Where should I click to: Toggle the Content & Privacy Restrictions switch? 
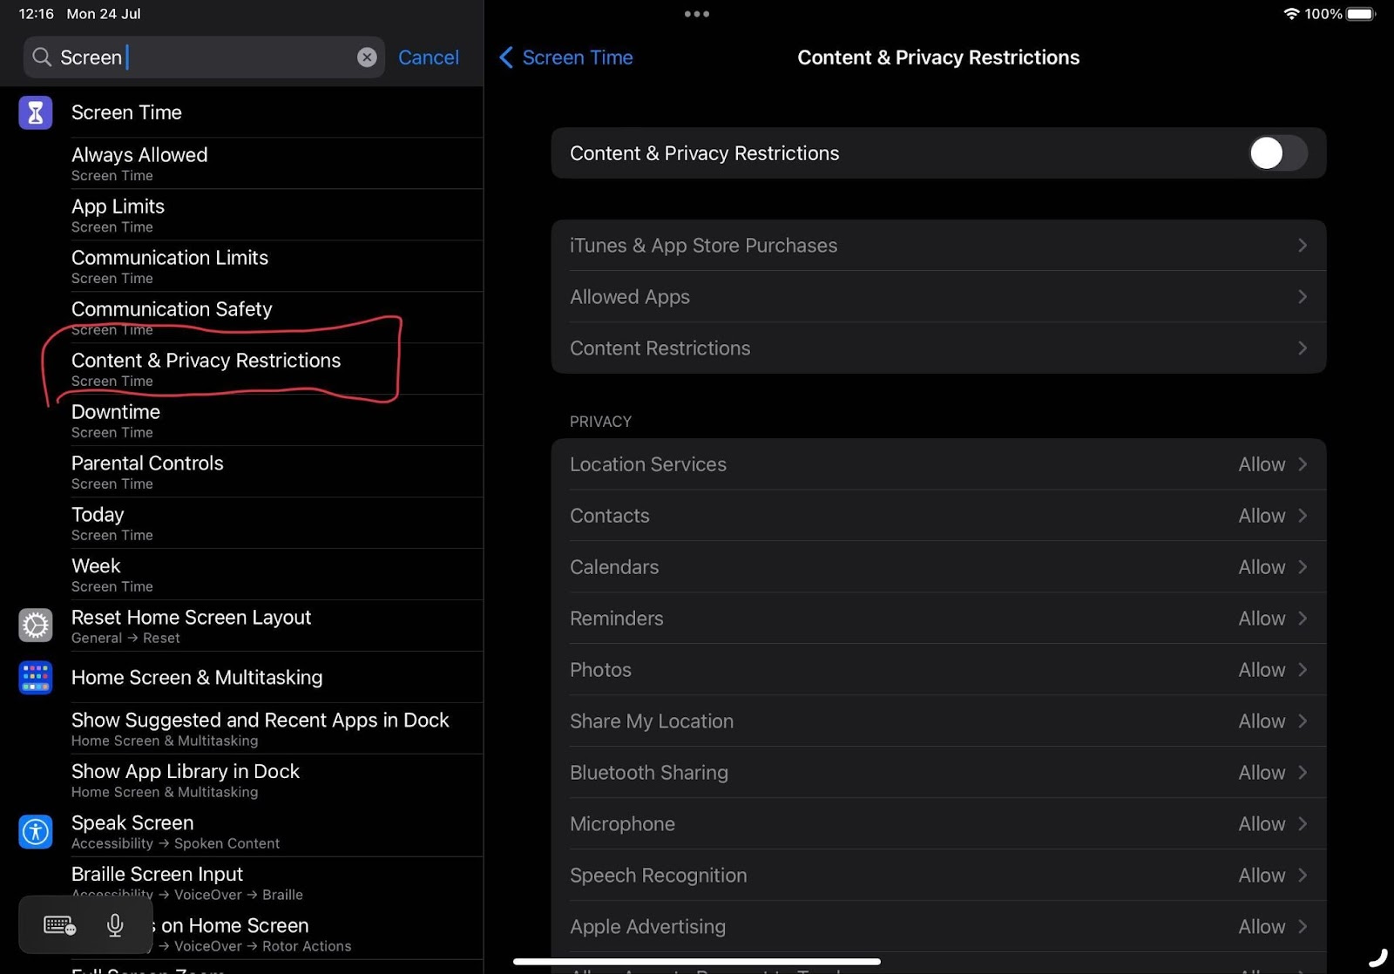click(1277, 153)
